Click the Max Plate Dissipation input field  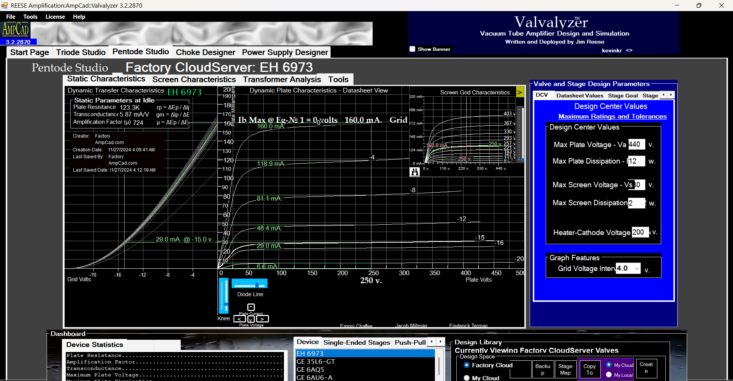point(637,161)
